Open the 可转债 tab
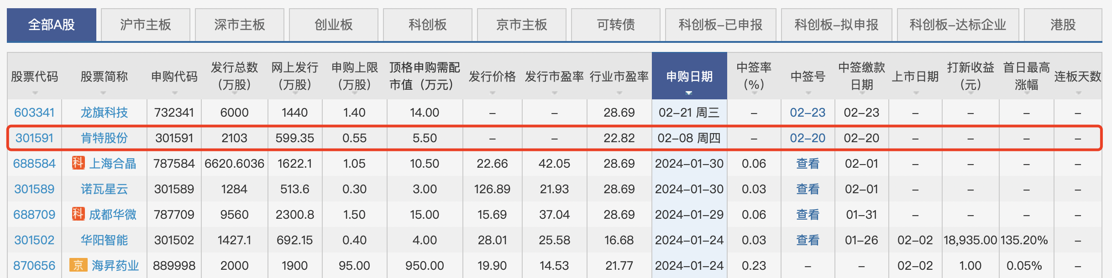 (x=615, y=25)
